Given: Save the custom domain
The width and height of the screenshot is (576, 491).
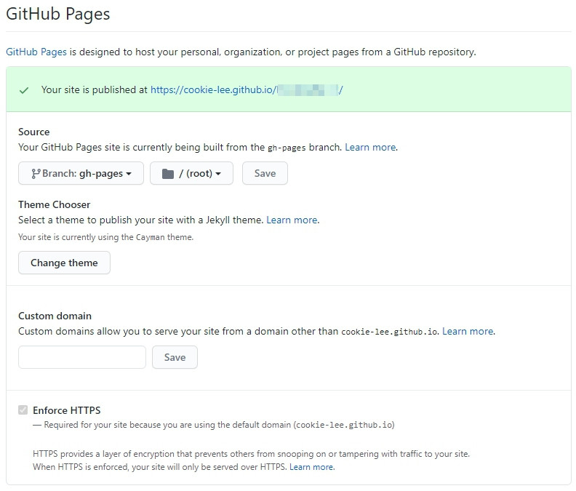Looking at the screenshot, I should click(175, 357).
